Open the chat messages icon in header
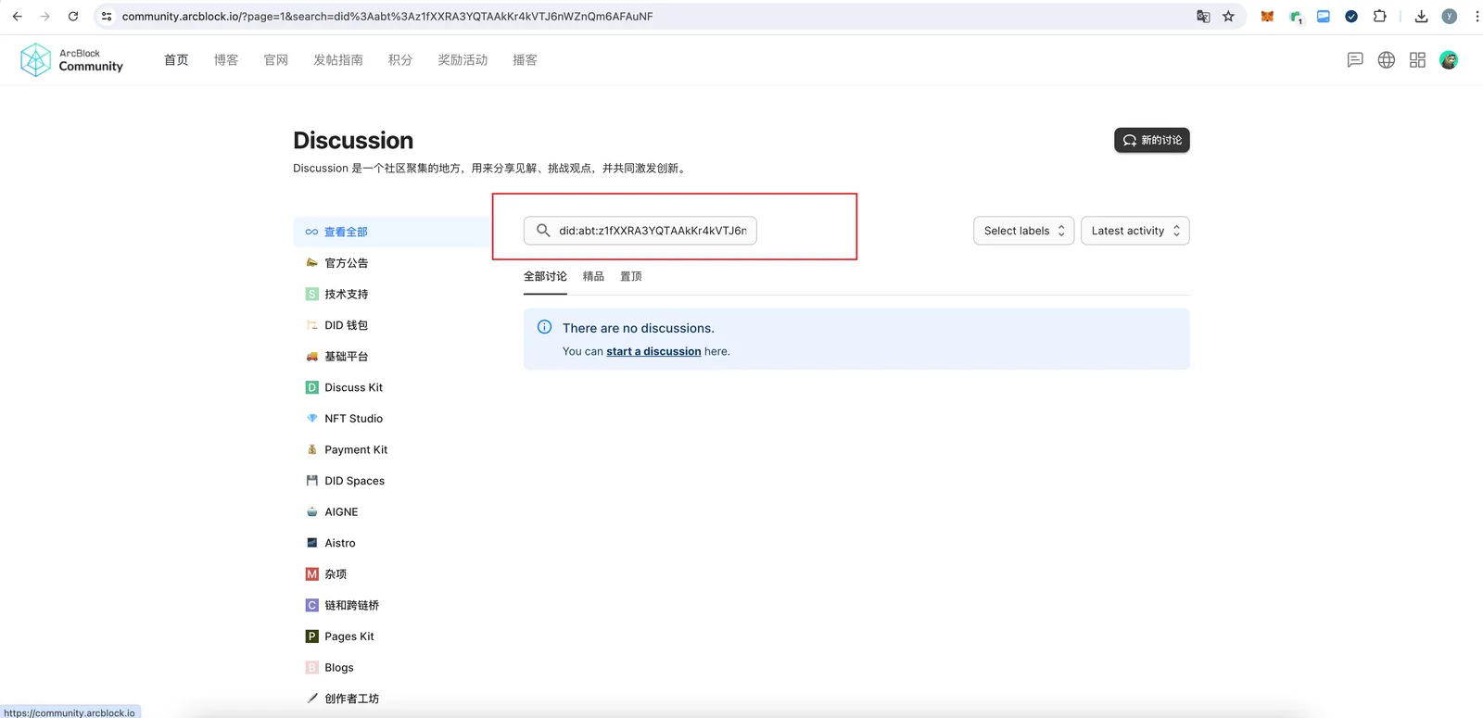Screen dimensions: 1483x718 [1355, 60]
